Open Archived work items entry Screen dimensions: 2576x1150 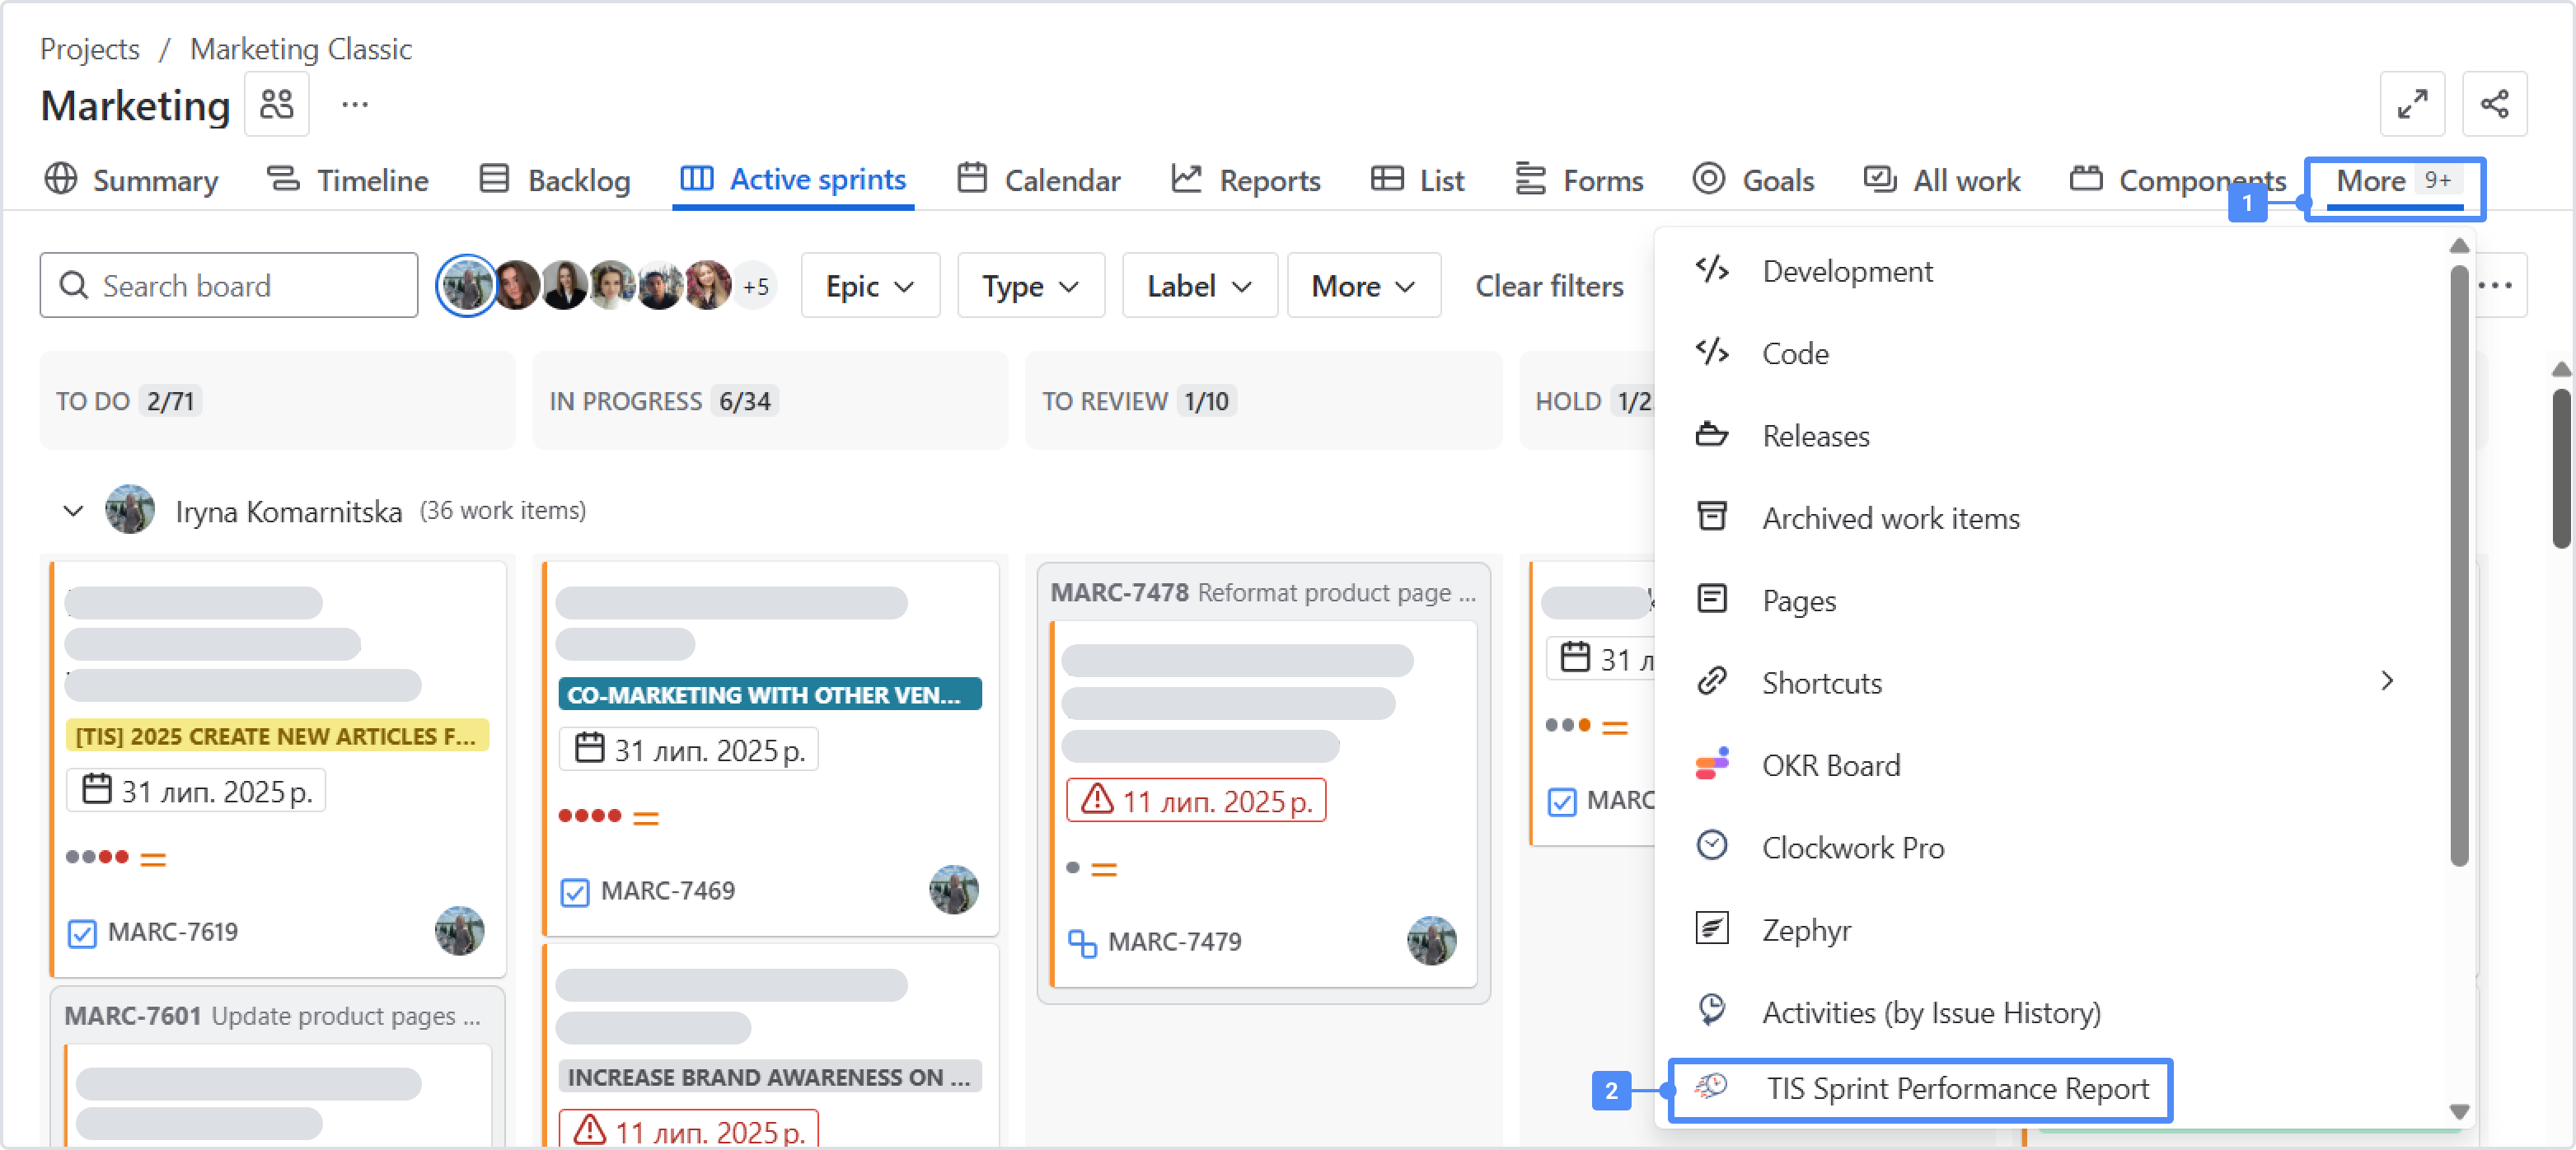tap(1890, 518)
